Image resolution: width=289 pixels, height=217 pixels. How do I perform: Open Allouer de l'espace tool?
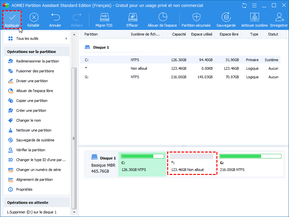point(162,19)
